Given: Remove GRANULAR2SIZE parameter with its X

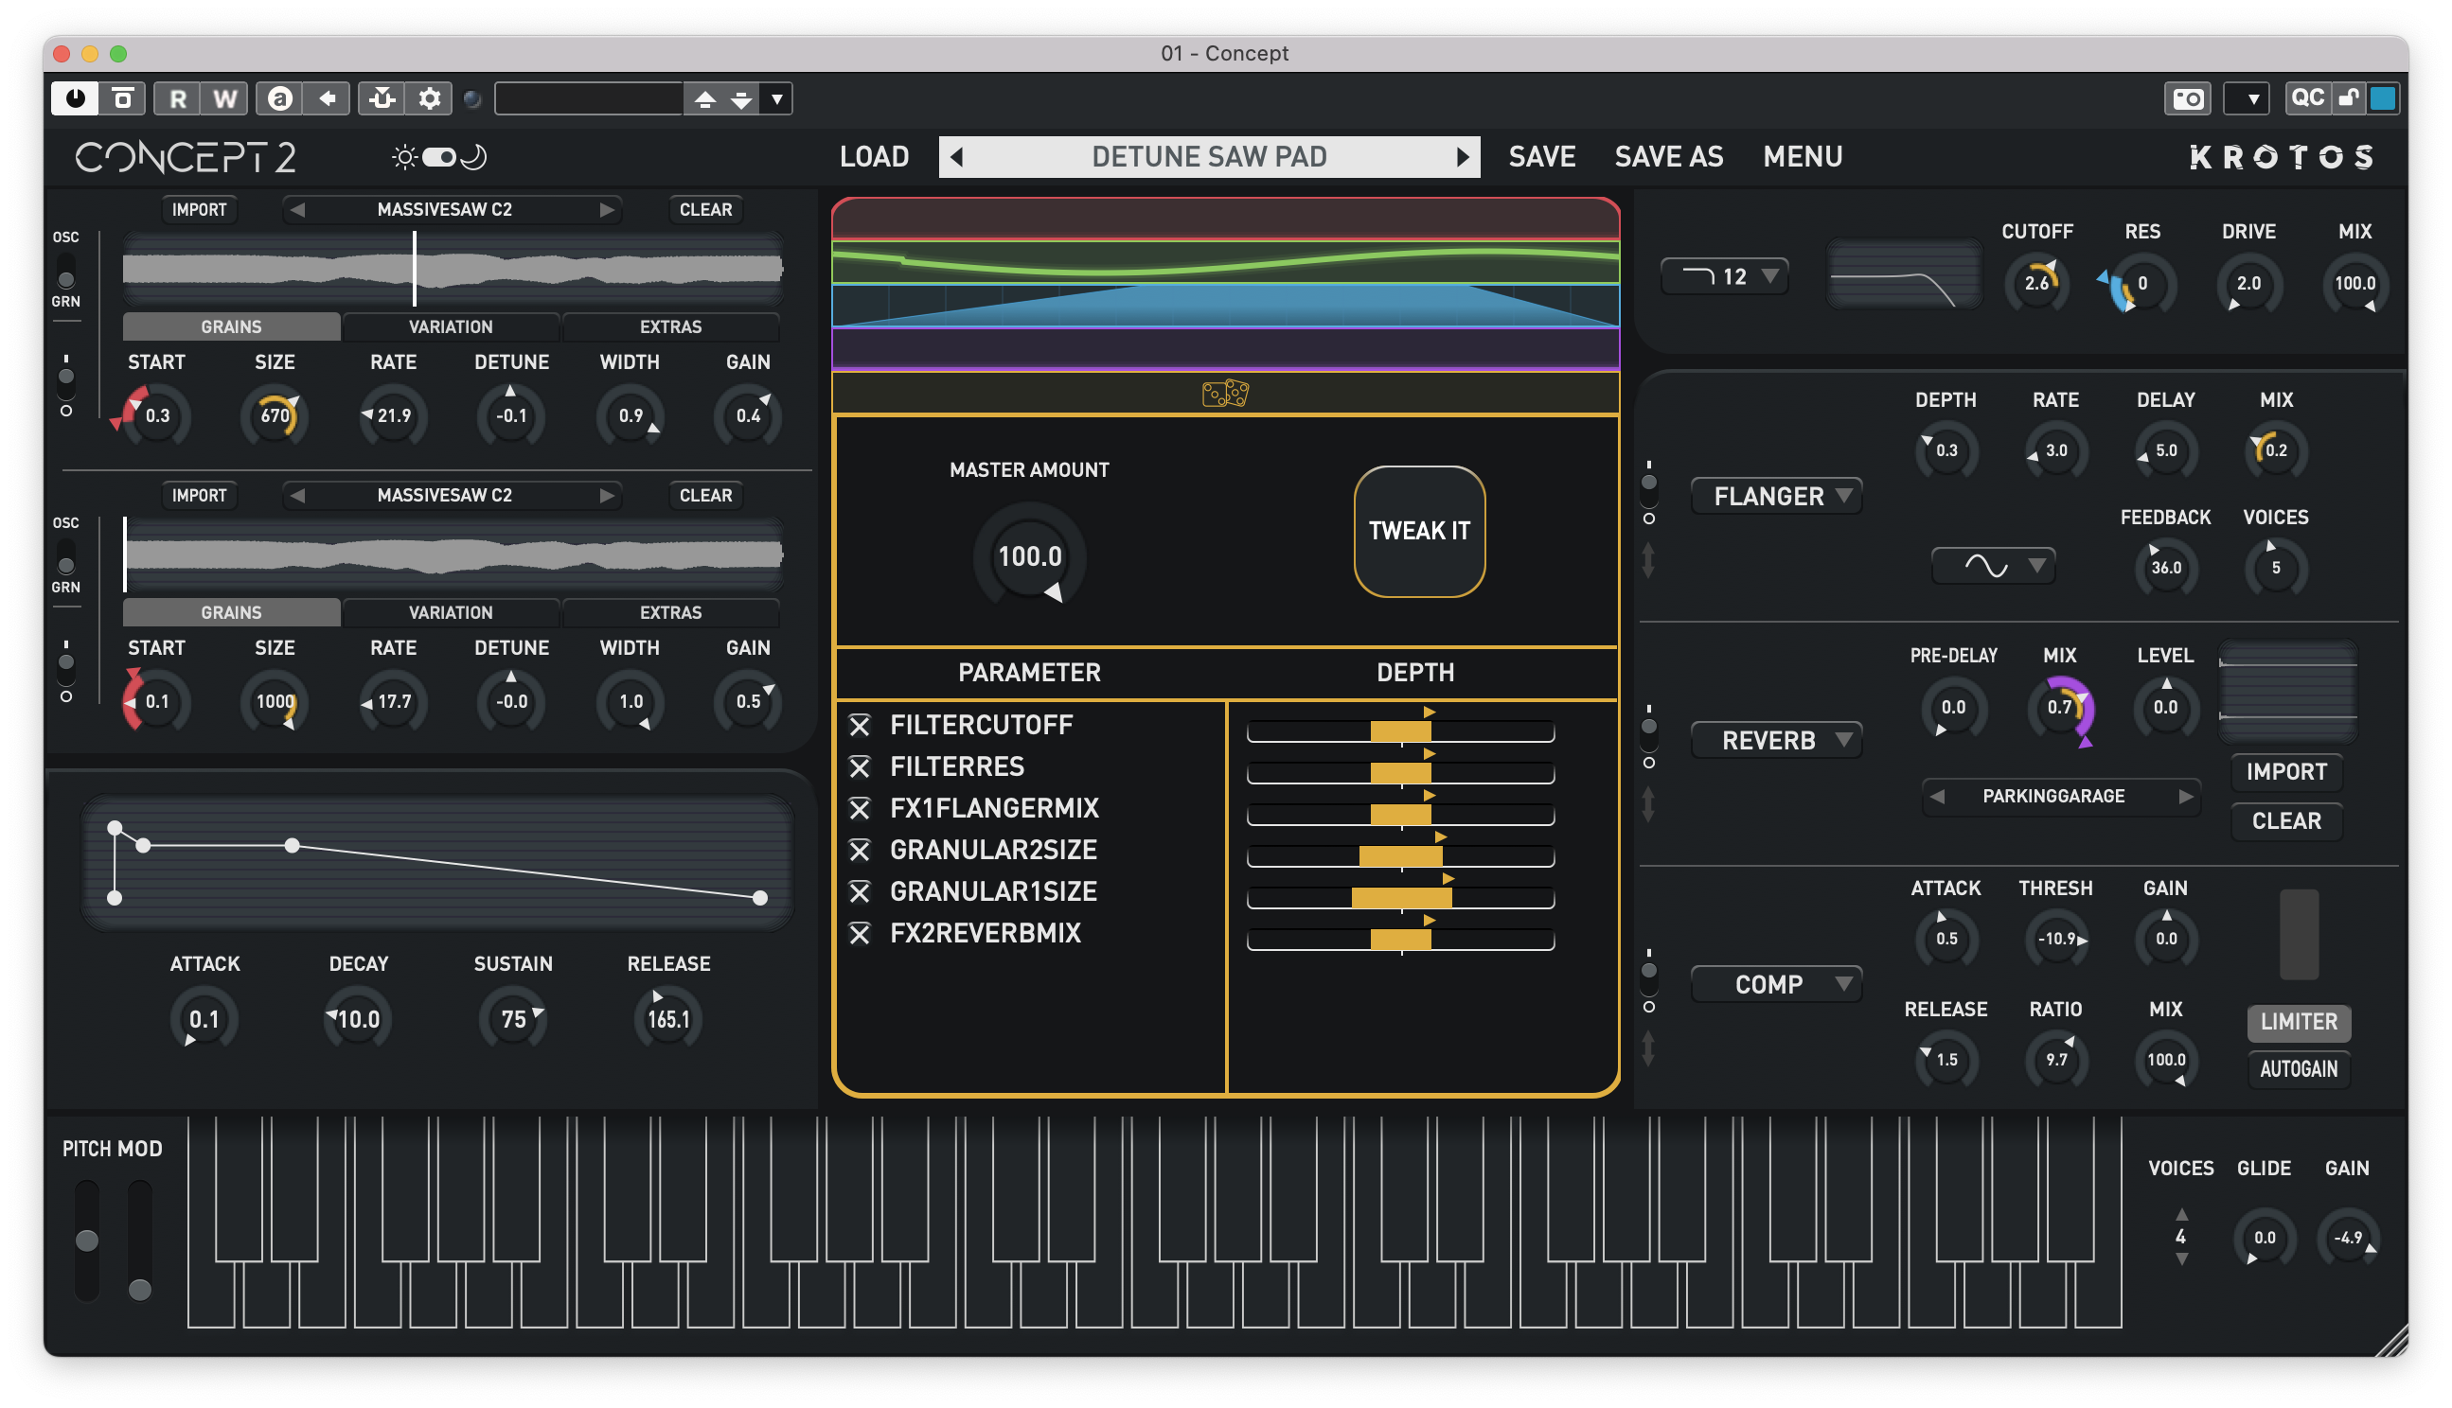Looking at the screenshot, I should (860, 850).
